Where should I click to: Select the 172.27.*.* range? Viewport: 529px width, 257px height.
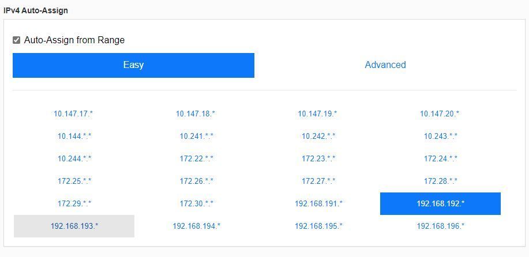318,181
